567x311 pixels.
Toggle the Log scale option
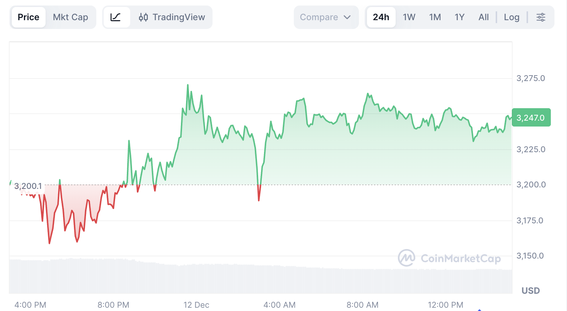coord(511,17)
